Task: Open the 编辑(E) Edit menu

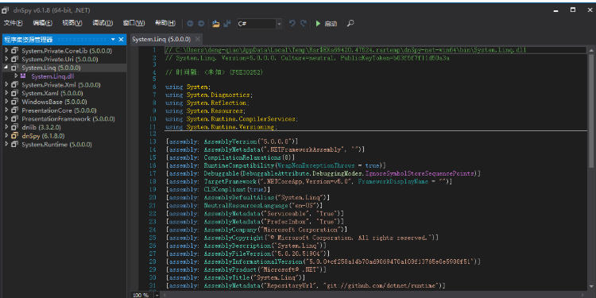Action: click(43, 24)
